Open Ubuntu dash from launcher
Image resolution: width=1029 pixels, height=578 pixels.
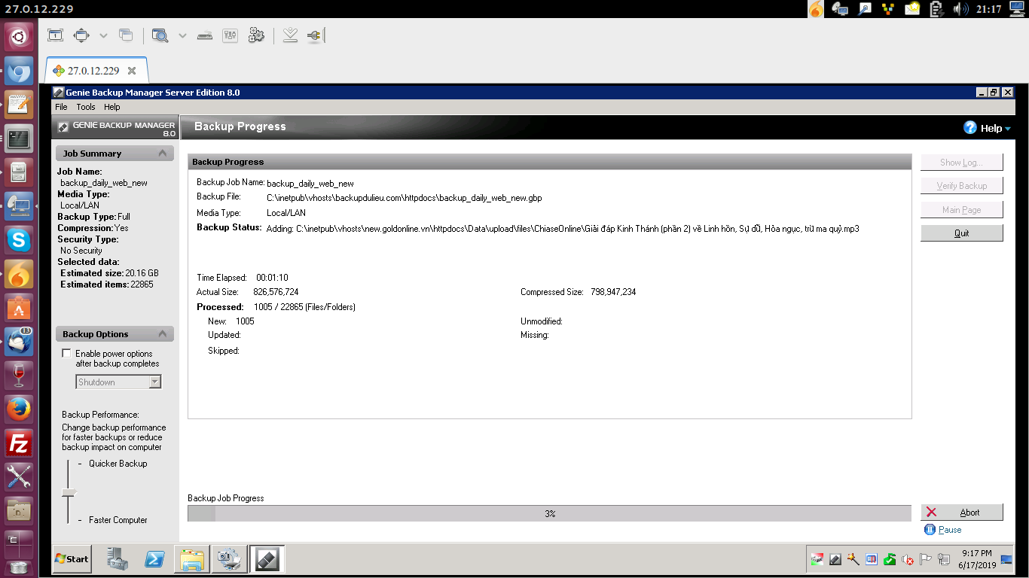pyautogui.click(x=19, y=37)
